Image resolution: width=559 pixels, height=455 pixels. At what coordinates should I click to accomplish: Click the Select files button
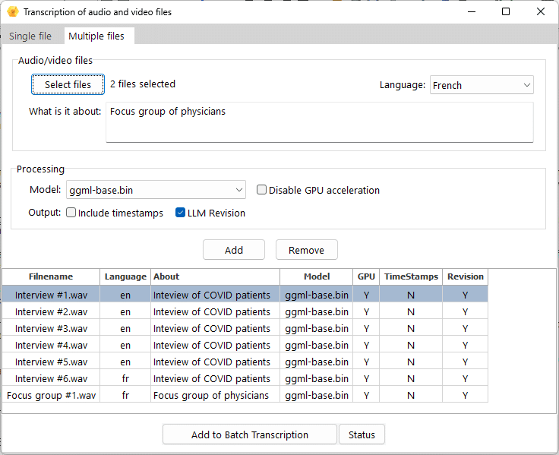pyautogui.click(x=68, y=84)
